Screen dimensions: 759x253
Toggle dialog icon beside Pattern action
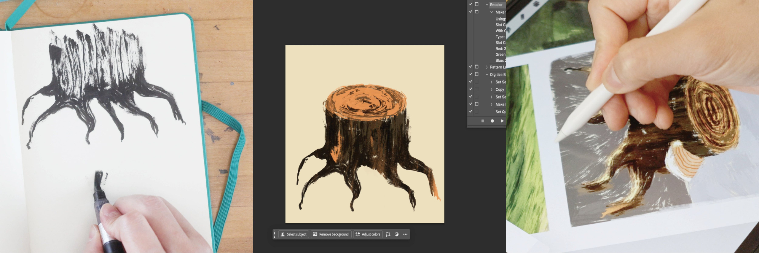pos(477,67)
